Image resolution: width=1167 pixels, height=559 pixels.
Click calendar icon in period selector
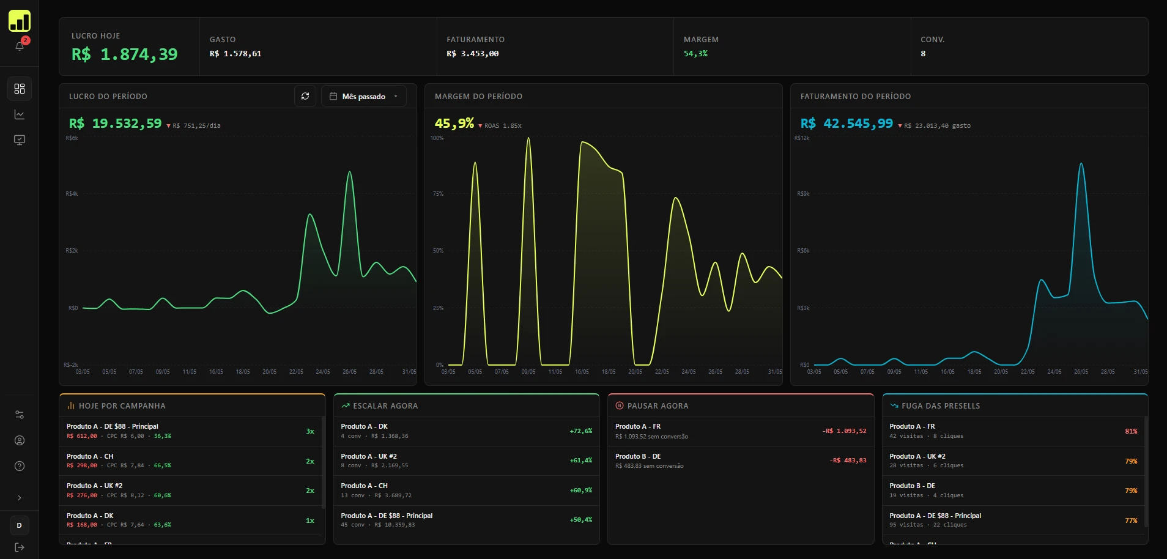(333, 96)
